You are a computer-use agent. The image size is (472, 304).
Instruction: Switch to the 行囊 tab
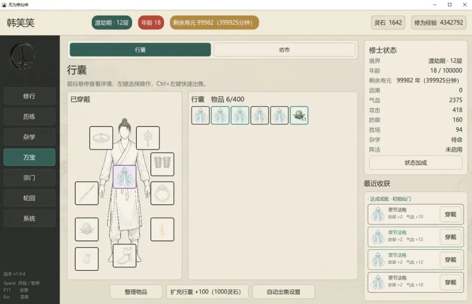[x=140, y=50]
